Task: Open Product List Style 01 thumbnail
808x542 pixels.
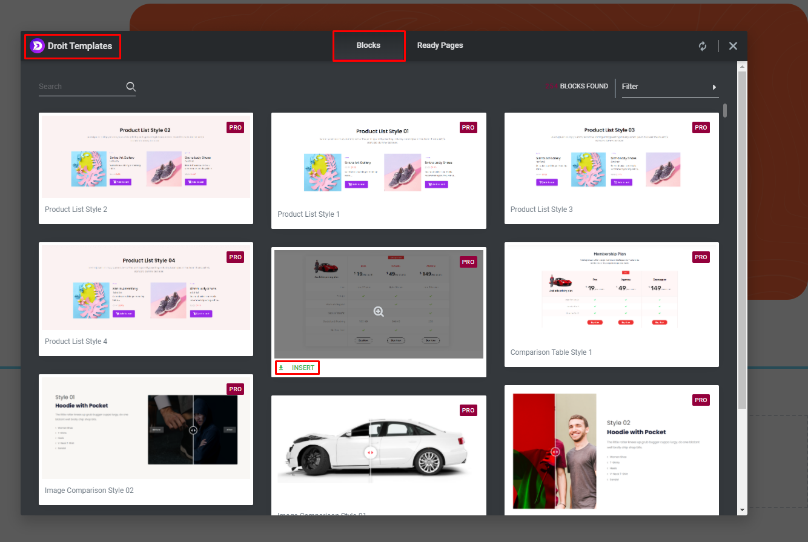Action: tap(379, 159)
